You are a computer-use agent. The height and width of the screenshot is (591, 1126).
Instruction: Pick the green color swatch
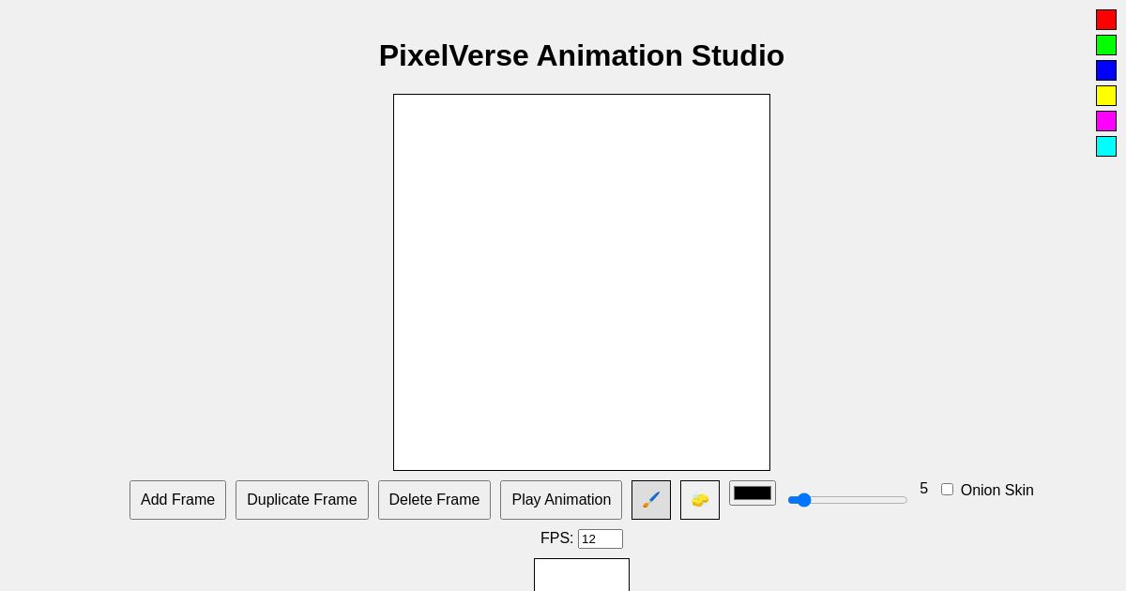(x=1106, y=45)
